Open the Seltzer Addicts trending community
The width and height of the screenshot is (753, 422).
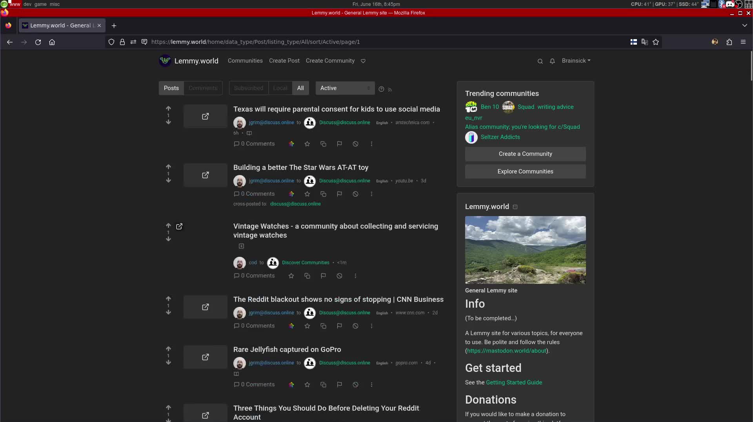(x=500, y=137)
